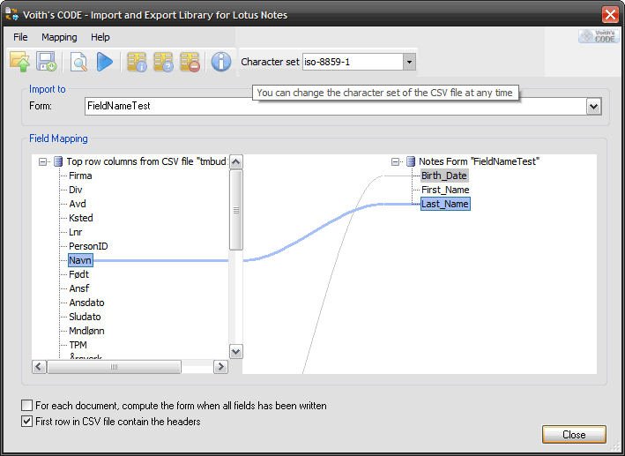Viewport: 625px width, 456px height.
Task: Select the Ansf column
Action: [x=79, y=288]
